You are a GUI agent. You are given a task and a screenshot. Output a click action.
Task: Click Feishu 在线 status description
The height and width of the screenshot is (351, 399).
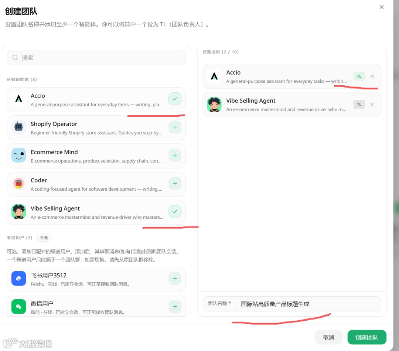(x=81, y=284)
